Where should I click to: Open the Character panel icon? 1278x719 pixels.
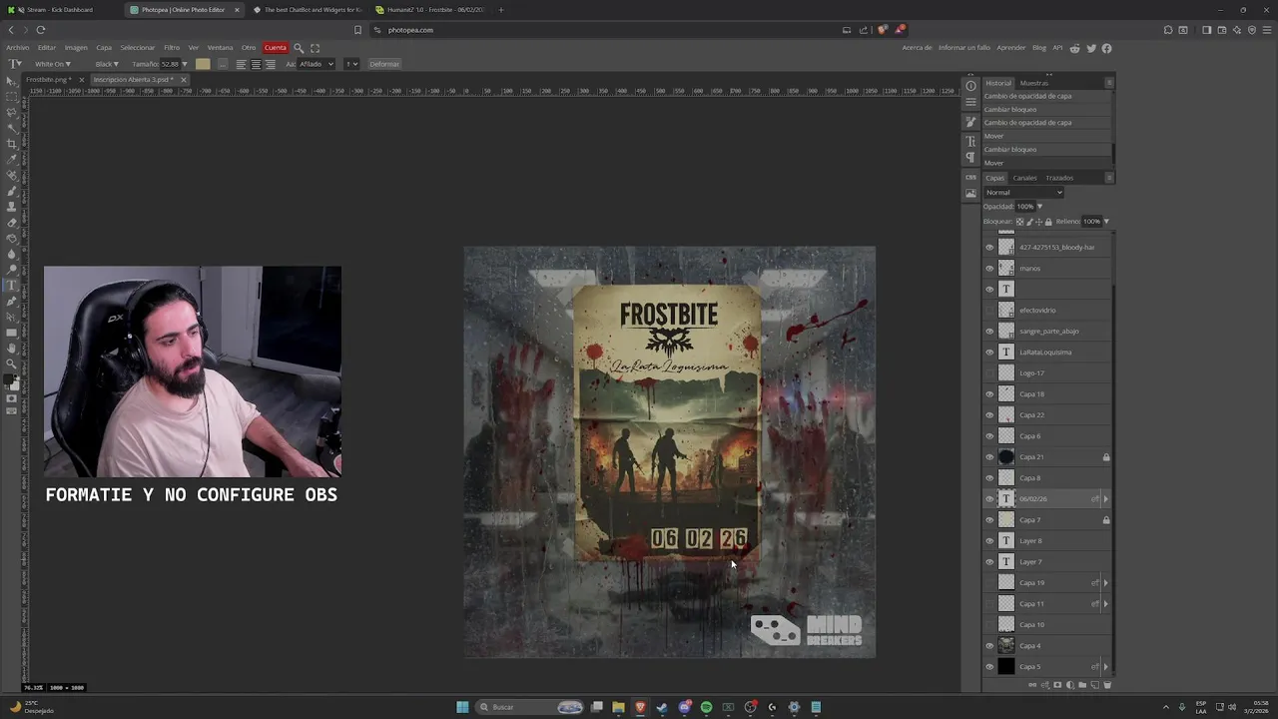click(970, 142)
